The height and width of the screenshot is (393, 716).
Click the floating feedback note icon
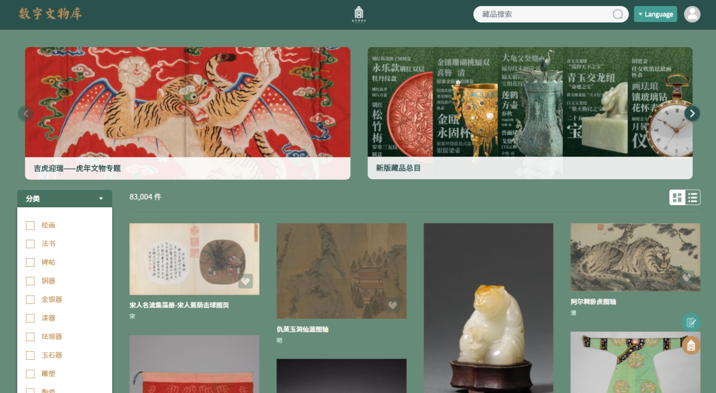(691, 322)
